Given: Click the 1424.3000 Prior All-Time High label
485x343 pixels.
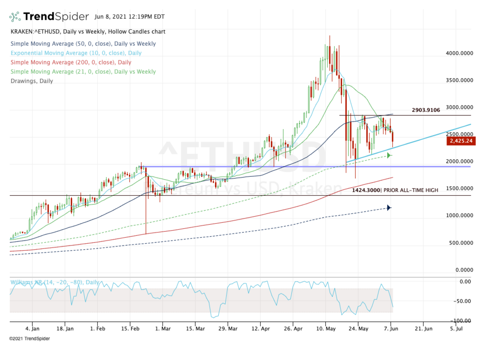Looking at the screenshot, I should point(395,190).
